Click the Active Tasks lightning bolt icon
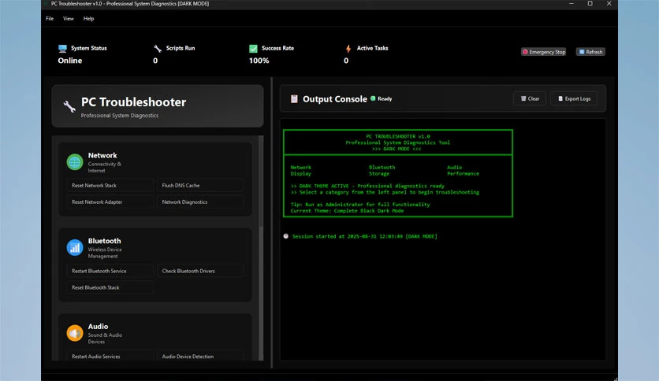The image size is (659, 381). coord(348,49)
